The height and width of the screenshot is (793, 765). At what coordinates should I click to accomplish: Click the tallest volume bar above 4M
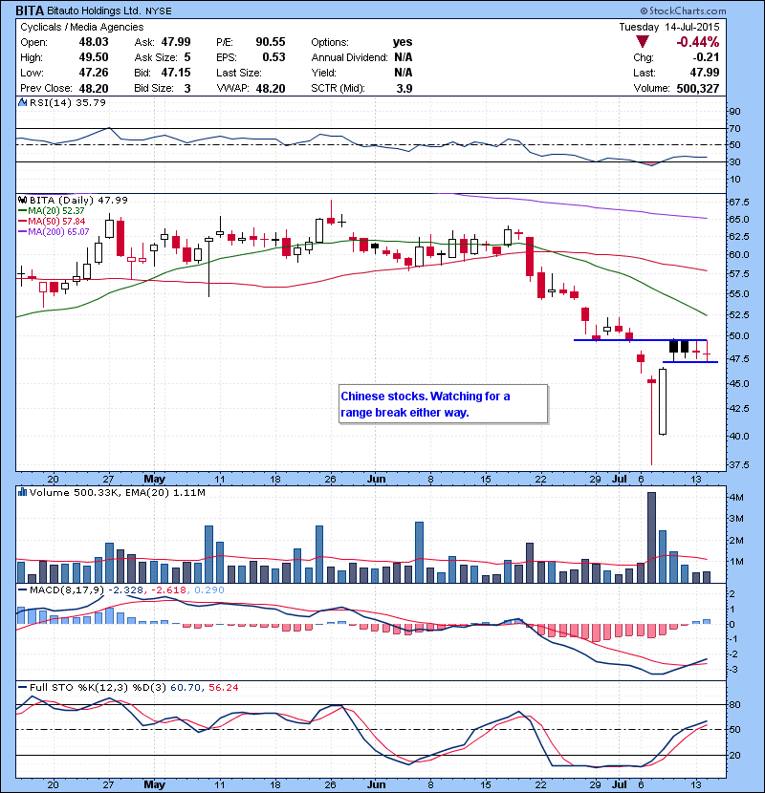[651, 538]
